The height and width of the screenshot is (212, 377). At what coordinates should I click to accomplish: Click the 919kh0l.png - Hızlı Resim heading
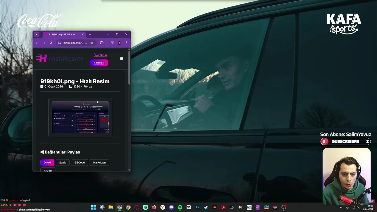click(x=75, y=81)
